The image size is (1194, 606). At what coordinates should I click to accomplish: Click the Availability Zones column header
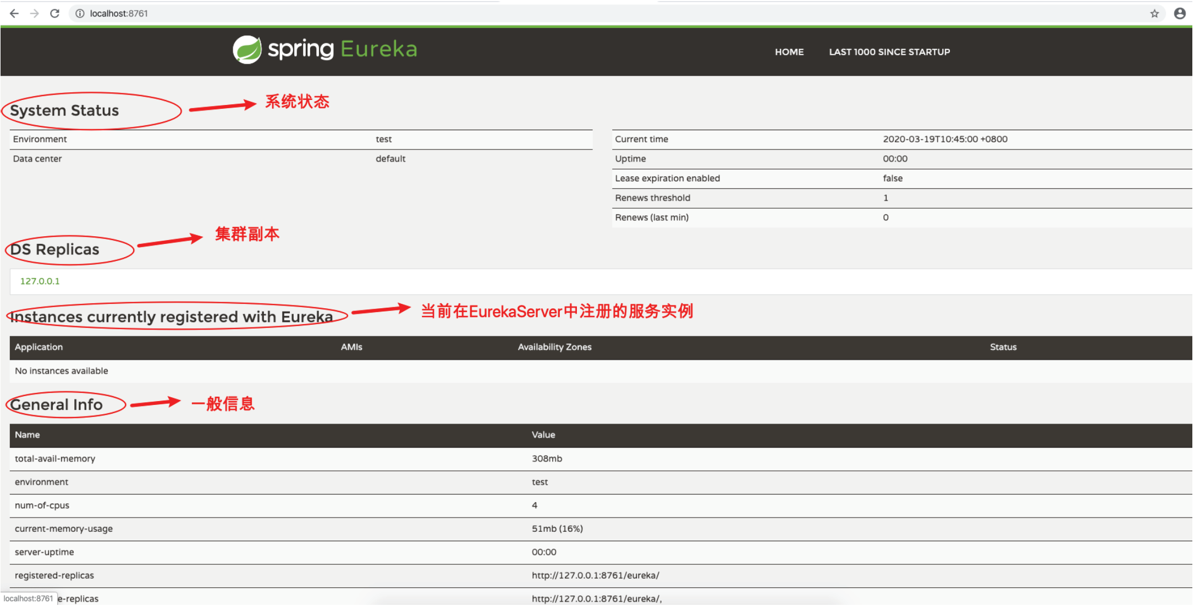pos(554,347)
